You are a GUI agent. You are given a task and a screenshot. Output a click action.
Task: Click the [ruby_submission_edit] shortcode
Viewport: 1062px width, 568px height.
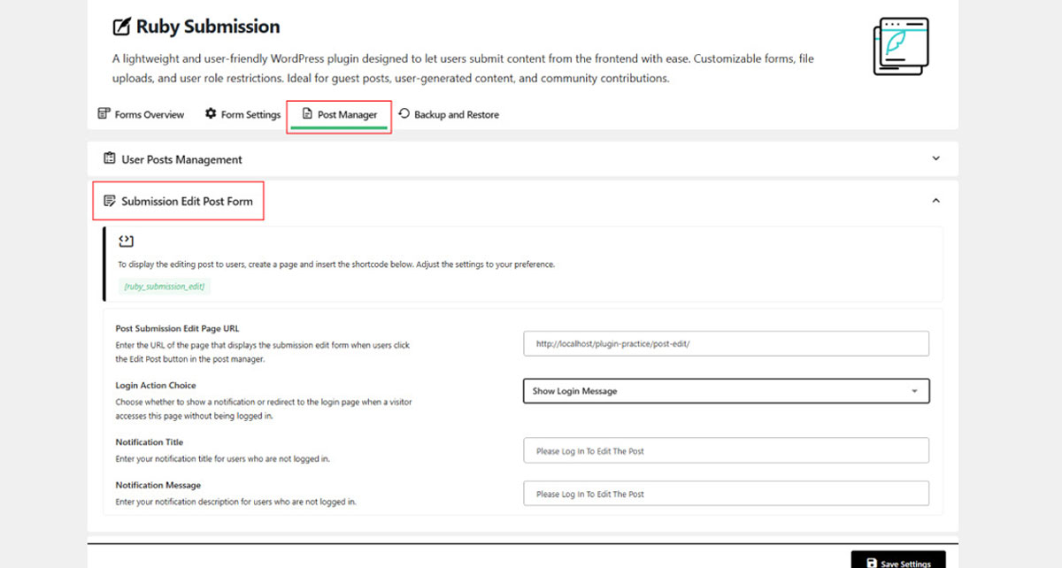coord(165,287)
